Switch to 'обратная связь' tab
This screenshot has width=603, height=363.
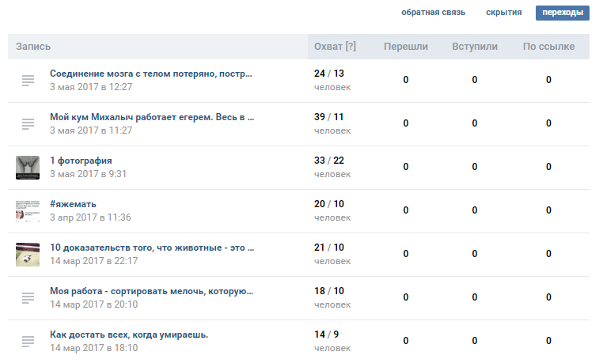pyautogui.click(x=433, y=13)
